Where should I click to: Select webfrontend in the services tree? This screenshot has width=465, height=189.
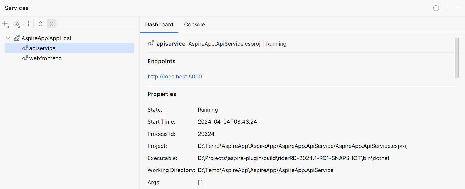click(45, 58)
